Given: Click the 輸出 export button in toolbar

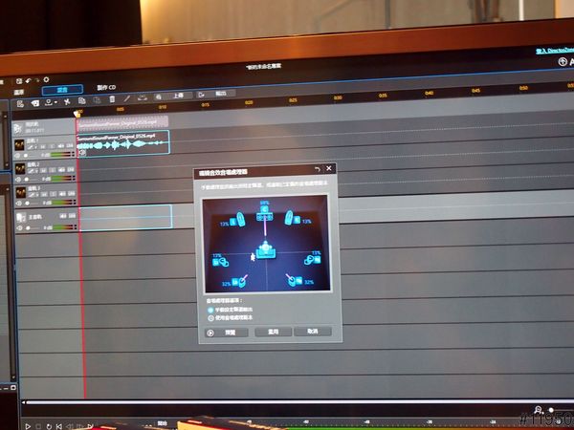Looking at the screenshot, I should coord(216,94).
